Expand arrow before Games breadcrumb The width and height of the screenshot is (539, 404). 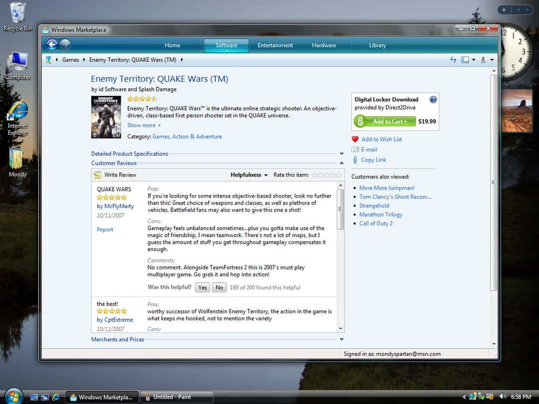[57, 60]
